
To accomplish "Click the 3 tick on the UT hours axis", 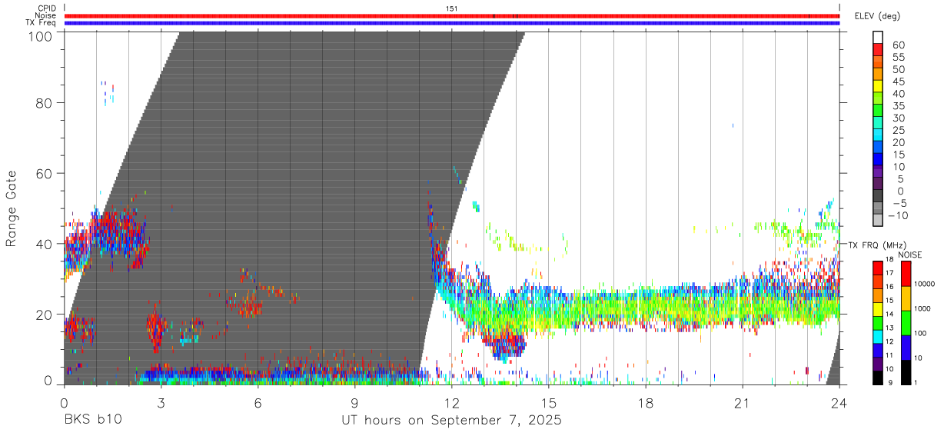I will tap(161, 403).
